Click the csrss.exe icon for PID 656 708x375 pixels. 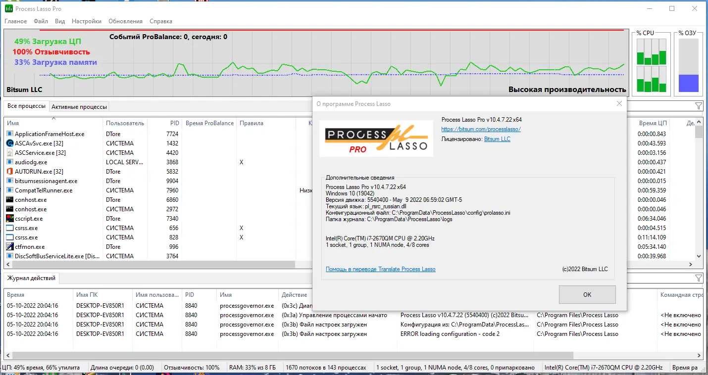pyautogui.click(x=9, y=228)
